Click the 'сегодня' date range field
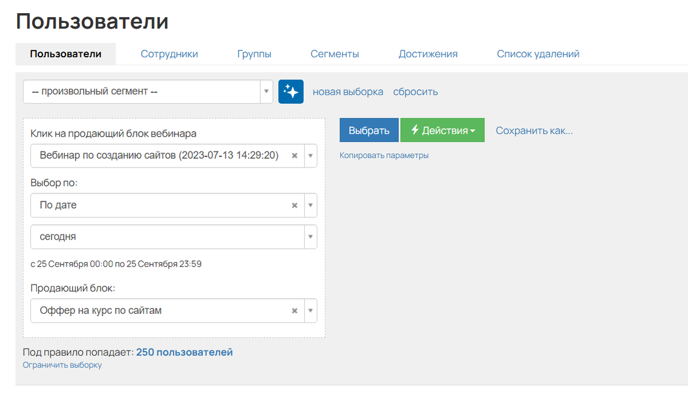 coord(174,237)
